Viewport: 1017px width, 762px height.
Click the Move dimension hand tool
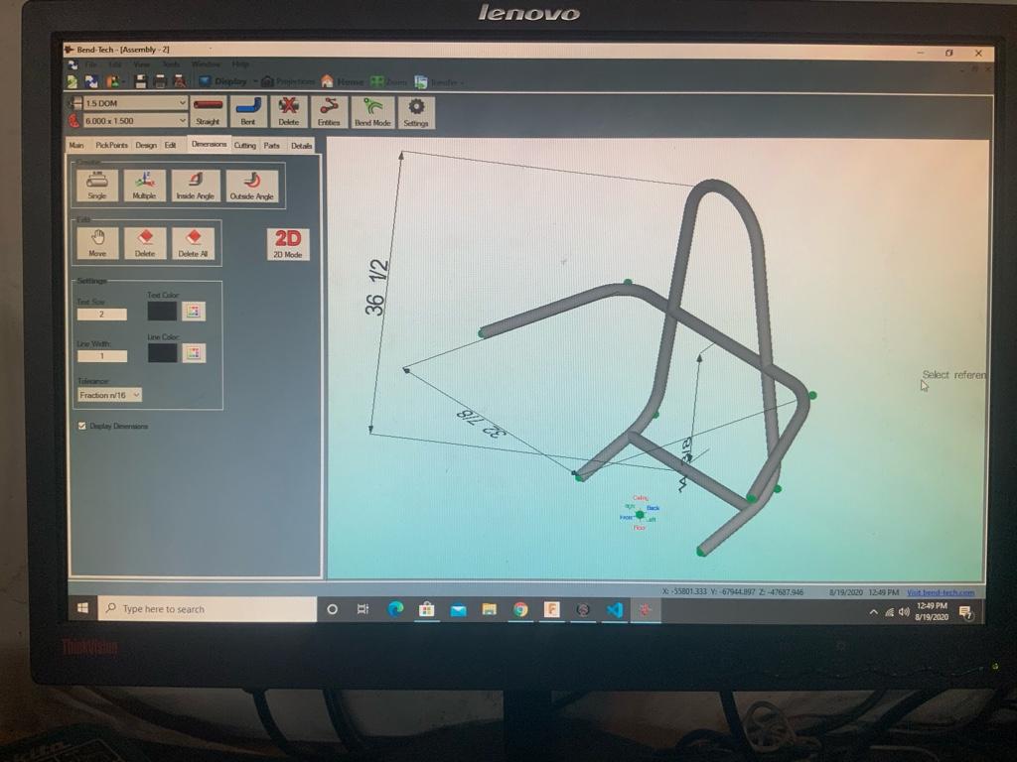tap(97, 243)
